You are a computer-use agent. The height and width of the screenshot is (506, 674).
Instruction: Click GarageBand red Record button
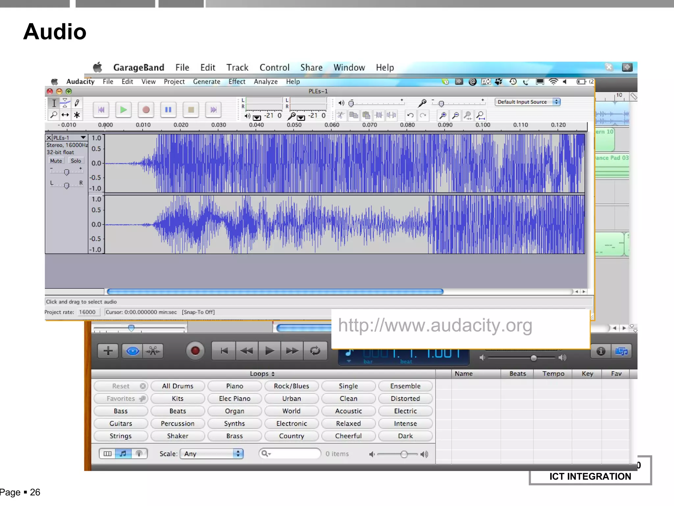pos(195,351)
